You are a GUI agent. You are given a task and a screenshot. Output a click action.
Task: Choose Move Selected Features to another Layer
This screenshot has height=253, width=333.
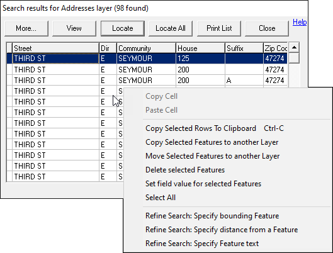[212, 156]
